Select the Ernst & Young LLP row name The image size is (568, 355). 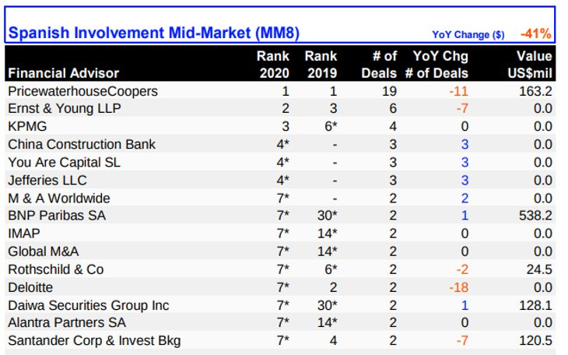point(65,108)
